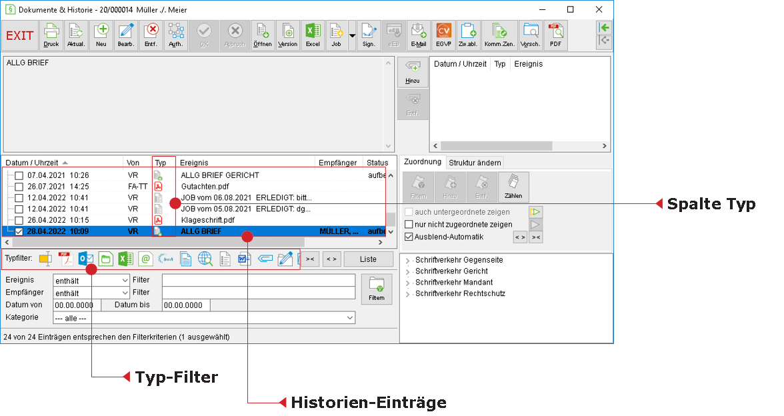Click in the Ereignis Filter text field
784x416 pixels.
(x=259, y=280)
